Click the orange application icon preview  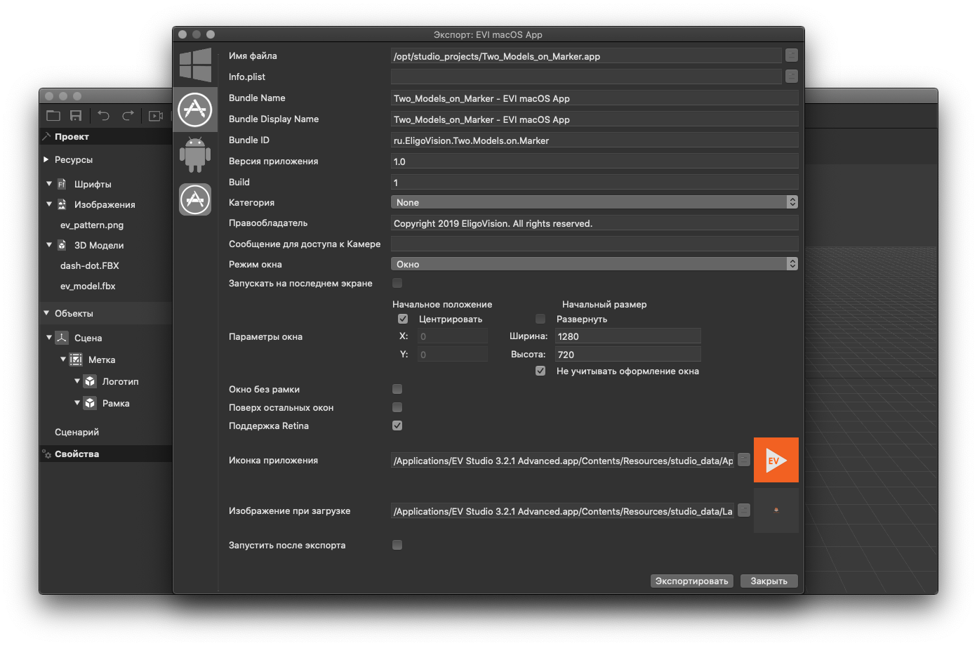pos(776,460)
